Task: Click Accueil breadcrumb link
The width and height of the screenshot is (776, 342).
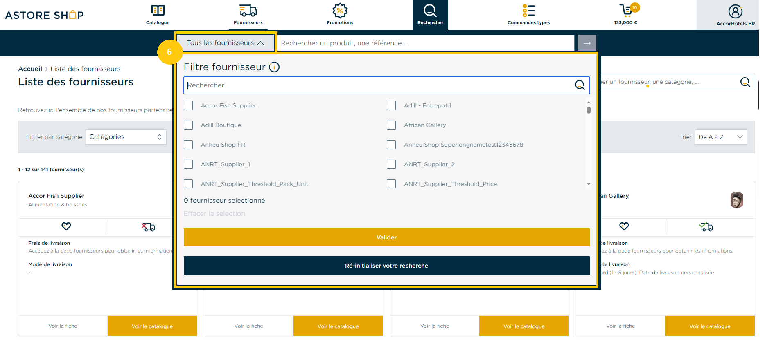Action: [30, 69]
